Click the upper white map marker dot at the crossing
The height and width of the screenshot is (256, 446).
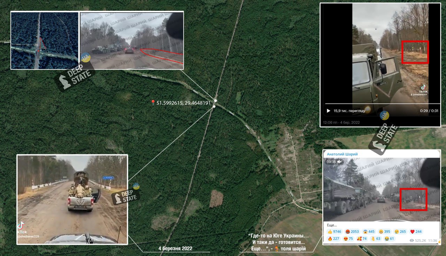[x=216, y=101]
